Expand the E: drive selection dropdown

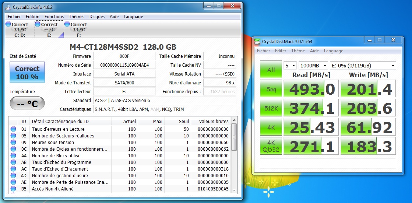click(x=363, y=66)
